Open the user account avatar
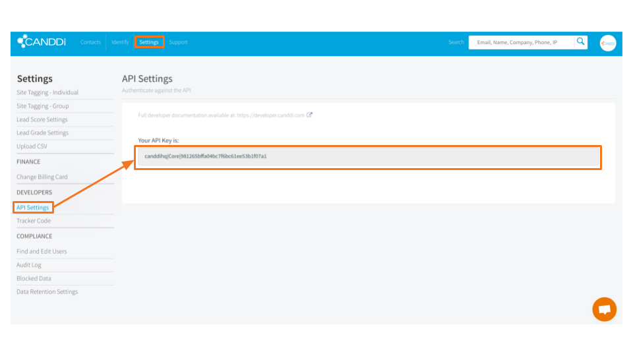 point(607,43)
